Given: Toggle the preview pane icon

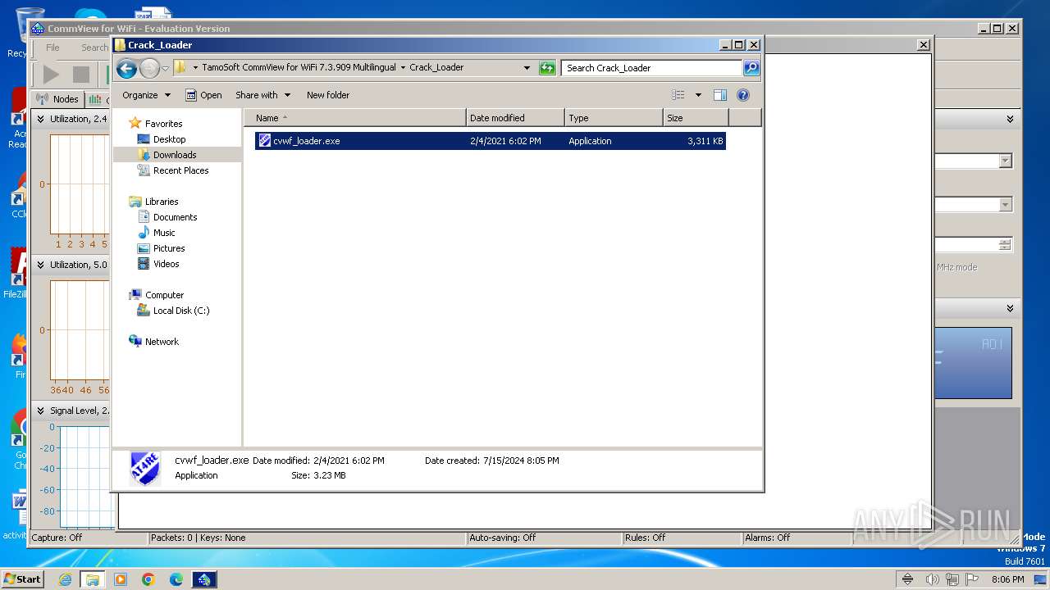Looking at the screenshot, I should click(x=720, y=95).
